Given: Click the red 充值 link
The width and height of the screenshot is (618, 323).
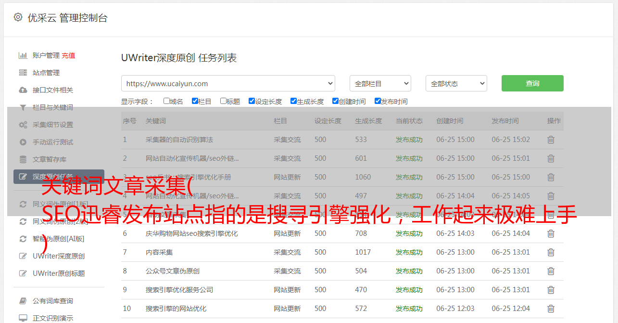Looking at the screenshot, I should click(68, 55).
